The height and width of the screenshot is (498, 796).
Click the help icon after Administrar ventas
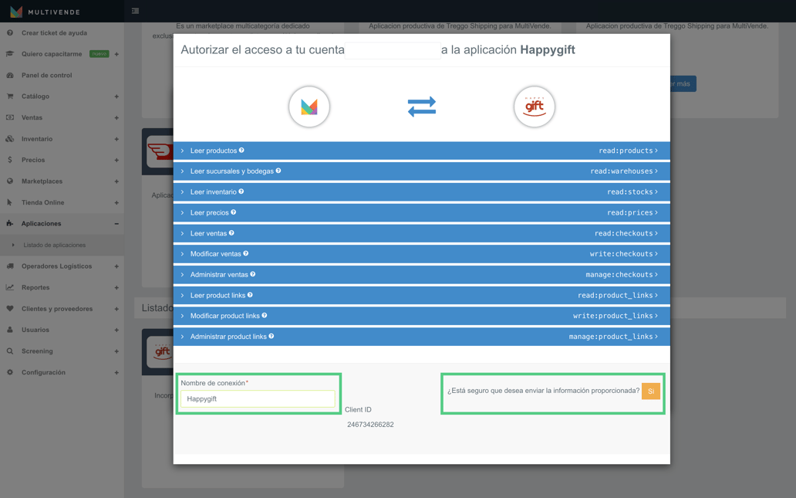pyautogui.click(x=253, y=274)
